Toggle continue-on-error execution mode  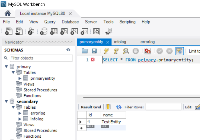[148, 51]
